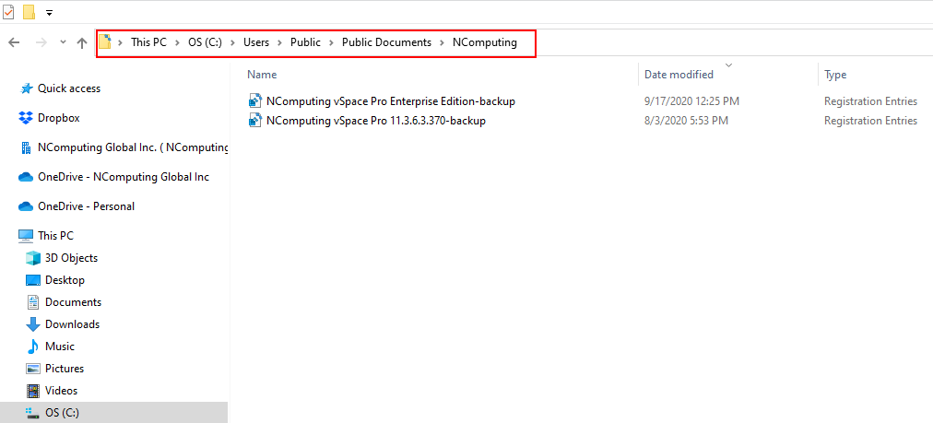Click the Forward arrow button

point(41,42)
